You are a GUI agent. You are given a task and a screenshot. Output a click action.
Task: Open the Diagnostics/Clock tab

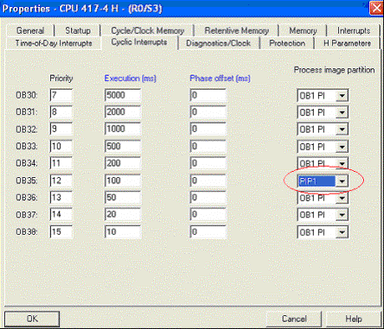pos(218,43)
